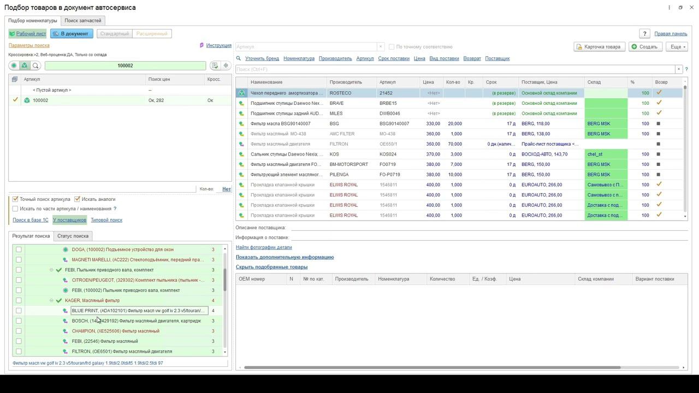Tick the checkbox for the BOSCH oil filter row
The width and height of the screenshot is (699, 393).
[19, 321]
